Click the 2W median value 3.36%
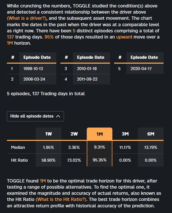This screenshot has height=213, width=172. pyautogui.click(x=74, y=147)
